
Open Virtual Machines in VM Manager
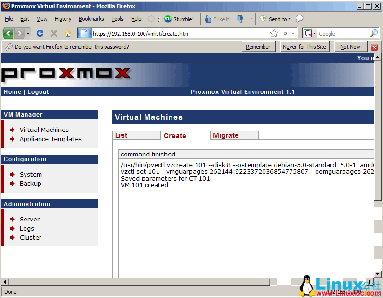point(44,130)
